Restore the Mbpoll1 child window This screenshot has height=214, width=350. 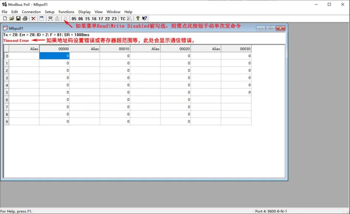pyautogui.click(x=270, y=28)
